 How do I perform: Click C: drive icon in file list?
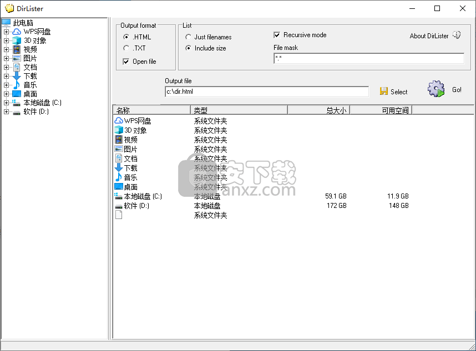(x=118, y=196)
